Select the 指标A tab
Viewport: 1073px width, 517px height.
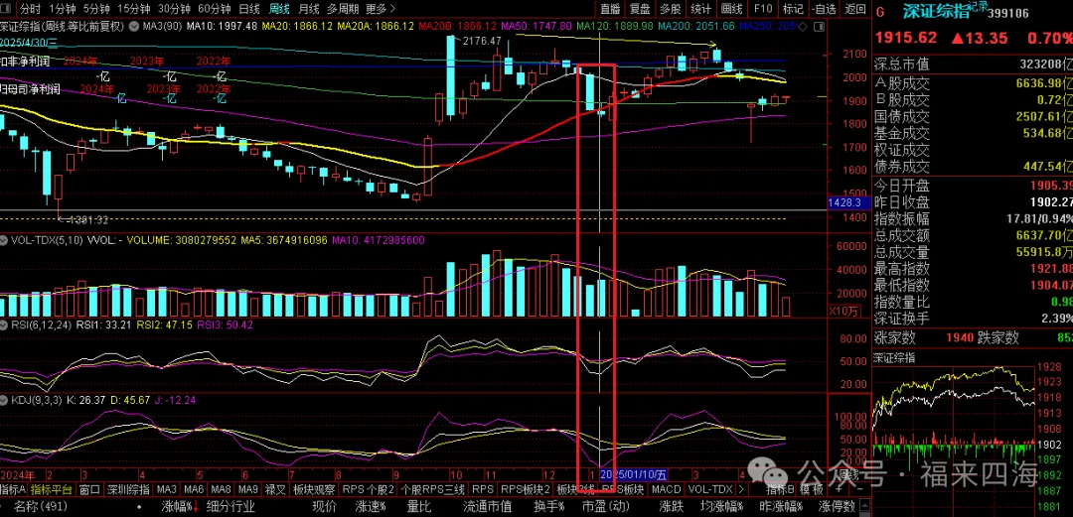point(13,489)
